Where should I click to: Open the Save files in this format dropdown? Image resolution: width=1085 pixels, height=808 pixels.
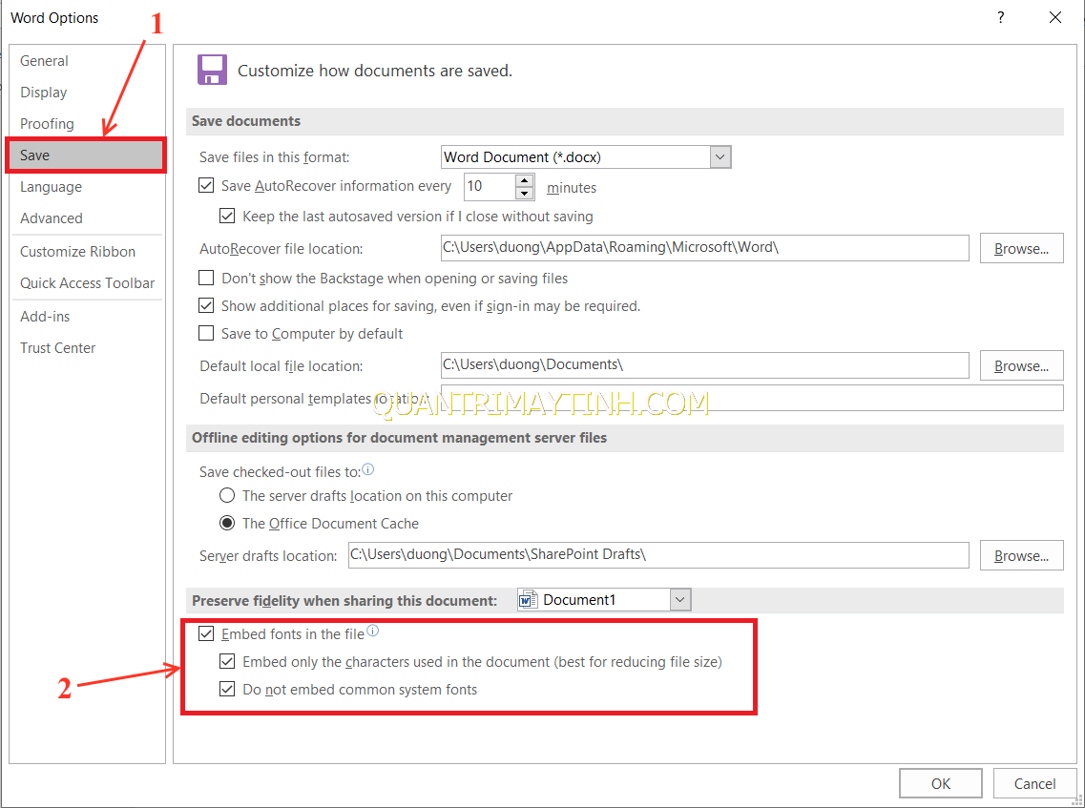coord(720,157)
